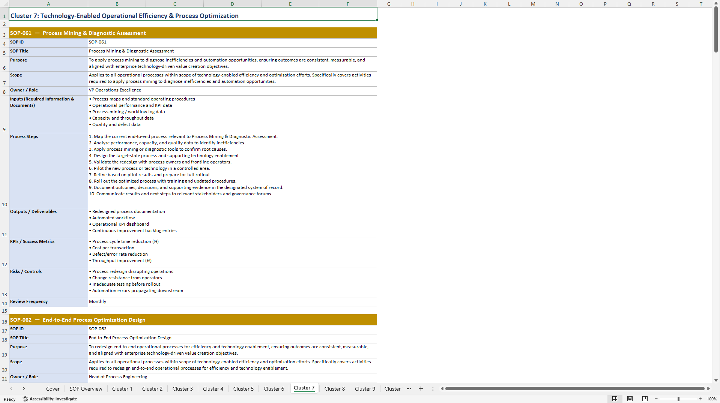Select the 'Outputs / Deliverables' label cell

(x=48, y=223)
